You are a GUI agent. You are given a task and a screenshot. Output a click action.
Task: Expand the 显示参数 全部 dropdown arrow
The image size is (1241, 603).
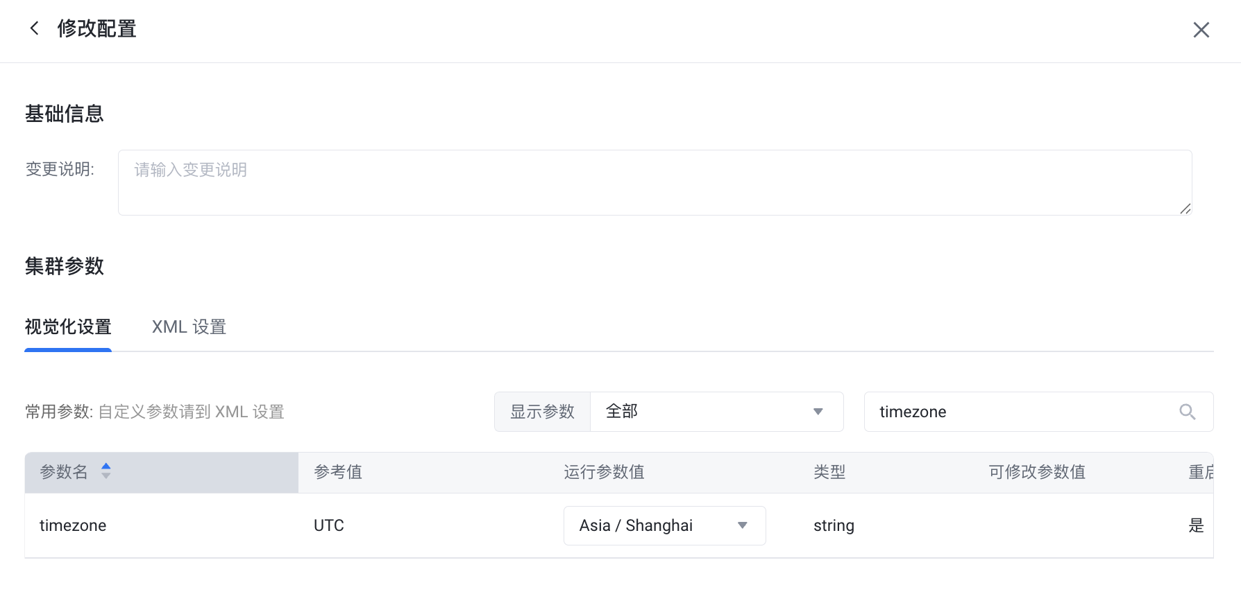coord(818,412)
